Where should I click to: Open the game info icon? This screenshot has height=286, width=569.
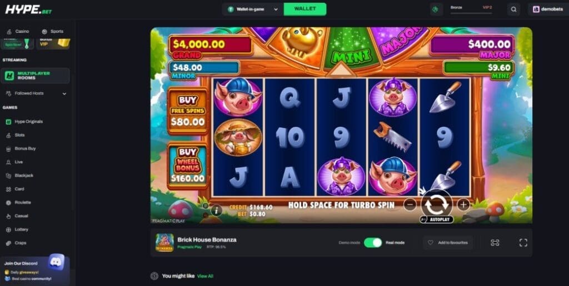pyautogui.click(x=216, y=210)
